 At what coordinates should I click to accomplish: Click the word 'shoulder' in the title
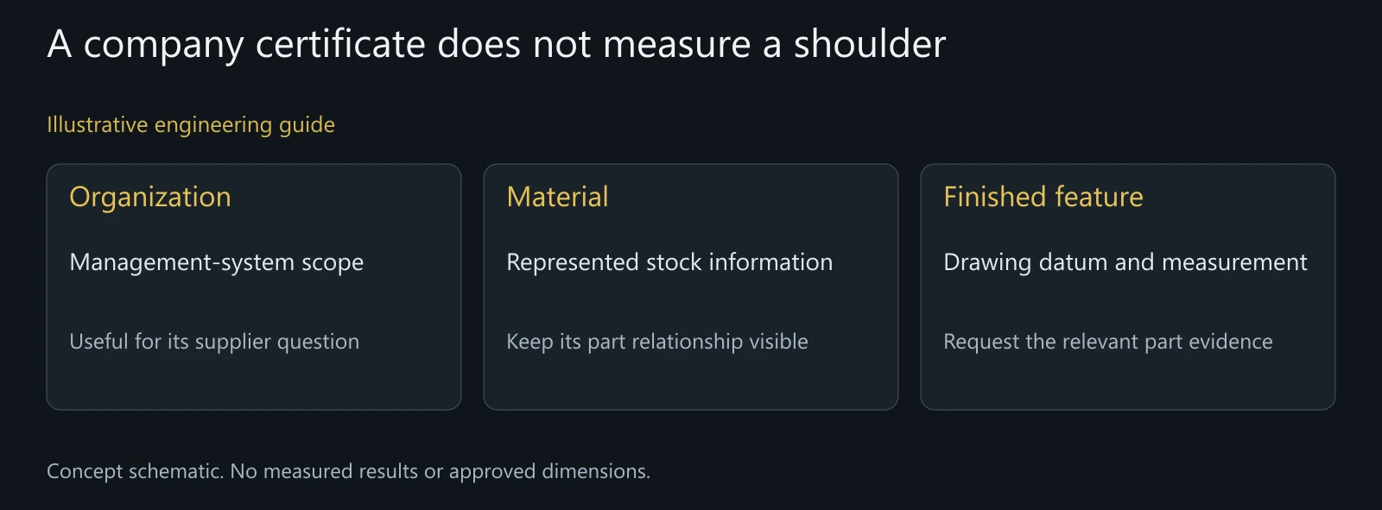coord(870,44)
